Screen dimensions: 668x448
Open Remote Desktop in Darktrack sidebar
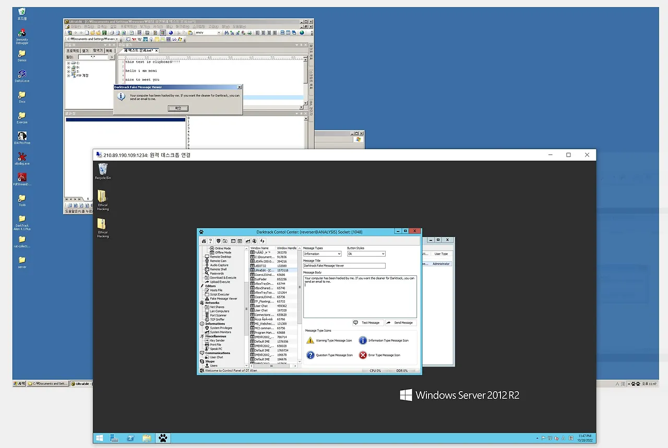pyautogui.click(x=220, y=257)
